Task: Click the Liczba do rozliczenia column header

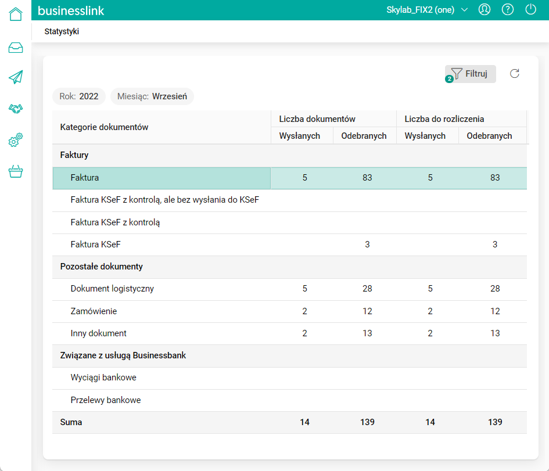Action: point(461,118)
